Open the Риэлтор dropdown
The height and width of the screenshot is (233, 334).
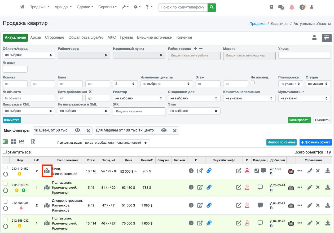click(x=139, y=98)
